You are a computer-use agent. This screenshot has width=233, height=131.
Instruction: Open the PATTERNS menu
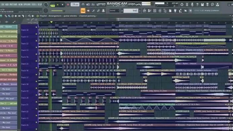[x=13, y=5]
